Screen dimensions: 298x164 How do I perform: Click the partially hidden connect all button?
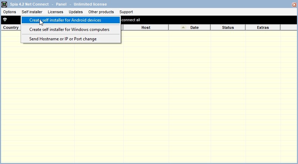click(130, 20)
